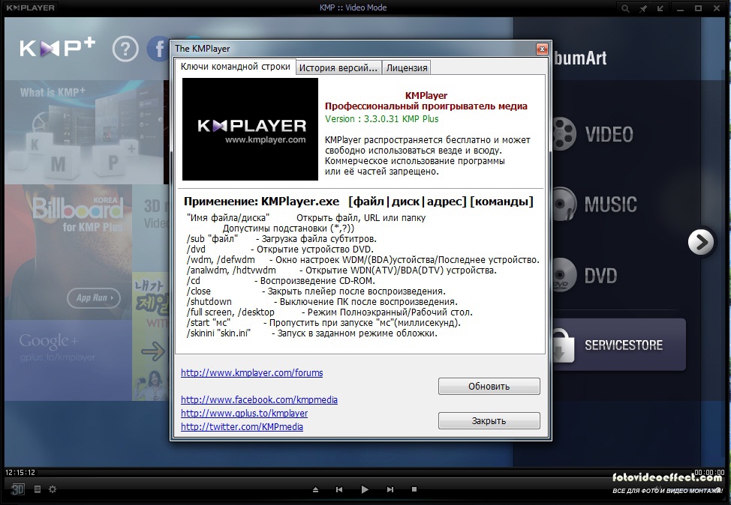Image resolution: width=731 pixels, height=505 pixels.
Task: Click the diagonal arrow compact mode icon
Action: [660, 8]
